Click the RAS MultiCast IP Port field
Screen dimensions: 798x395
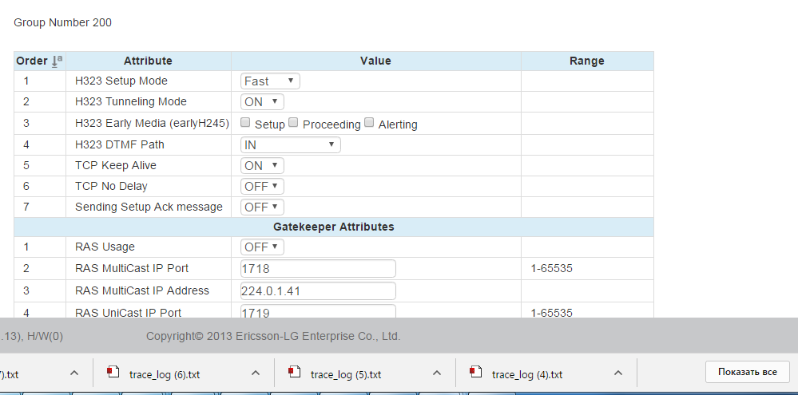318,269
